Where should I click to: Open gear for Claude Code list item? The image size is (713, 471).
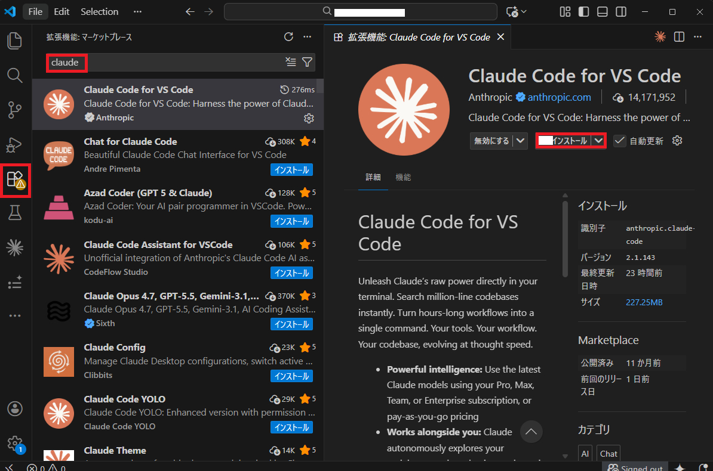309,118
